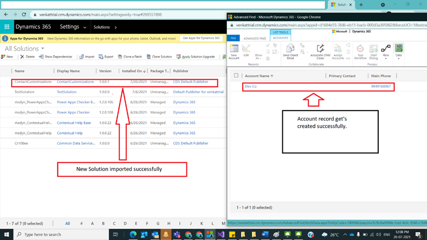Open Windows Start menu
427x240 pixels.
point(7,234)
